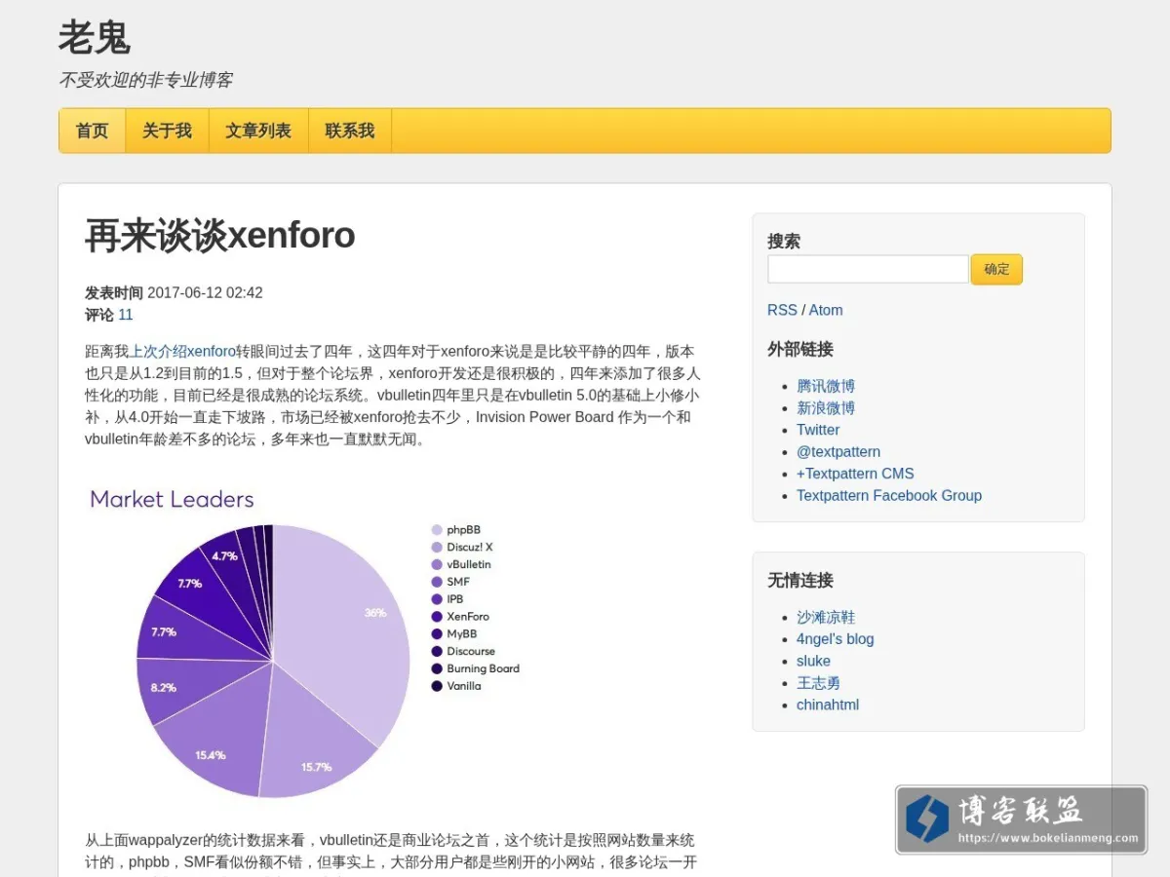Screen dimensions: 1170x877
Task: Visit the 腾讯微博 external link
Action: [x=826, y=386]
